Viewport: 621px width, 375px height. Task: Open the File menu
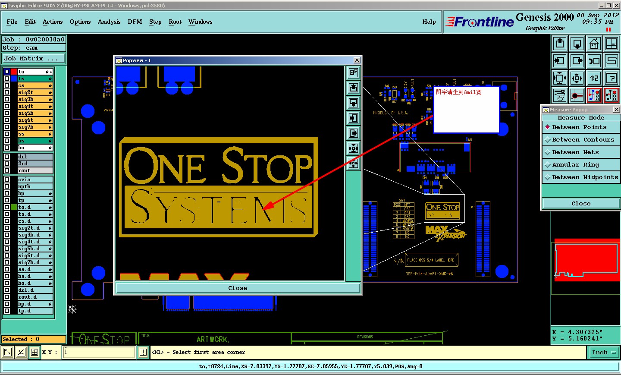coord(12,22)
